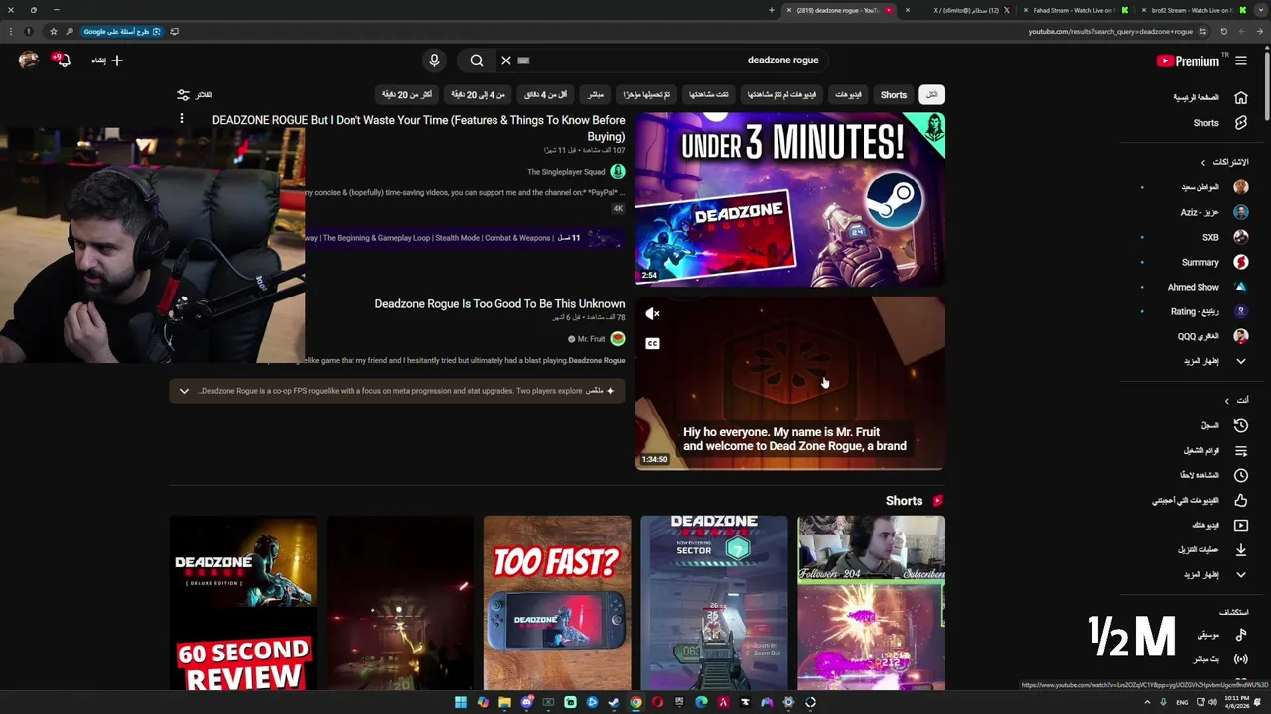Open three-dot menu for first video result

coord(182,119)
